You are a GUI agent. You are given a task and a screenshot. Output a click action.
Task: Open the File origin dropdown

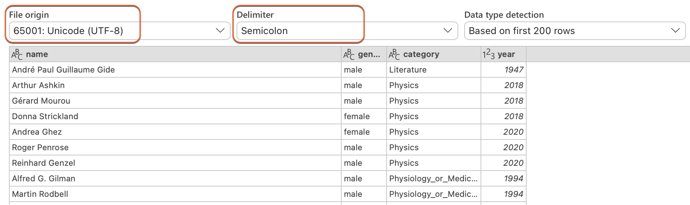coord(120,31)
